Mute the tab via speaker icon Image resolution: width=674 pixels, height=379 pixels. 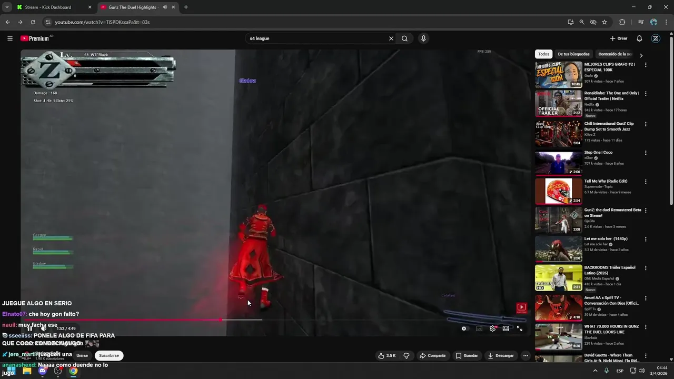[165, 7]
